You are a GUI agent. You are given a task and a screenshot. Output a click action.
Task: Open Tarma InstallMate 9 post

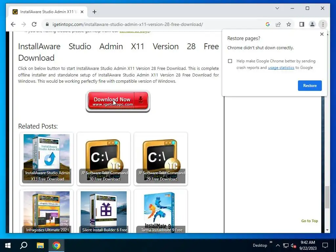pyautogui.click(x=161, y=212)
